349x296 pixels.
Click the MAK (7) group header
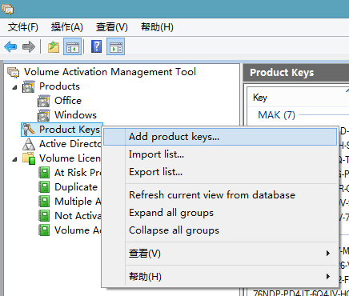[x=276, y=115]
